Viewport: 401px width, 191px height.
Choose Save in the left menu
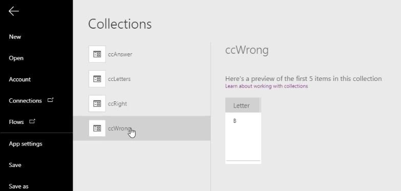click(15, 165)
